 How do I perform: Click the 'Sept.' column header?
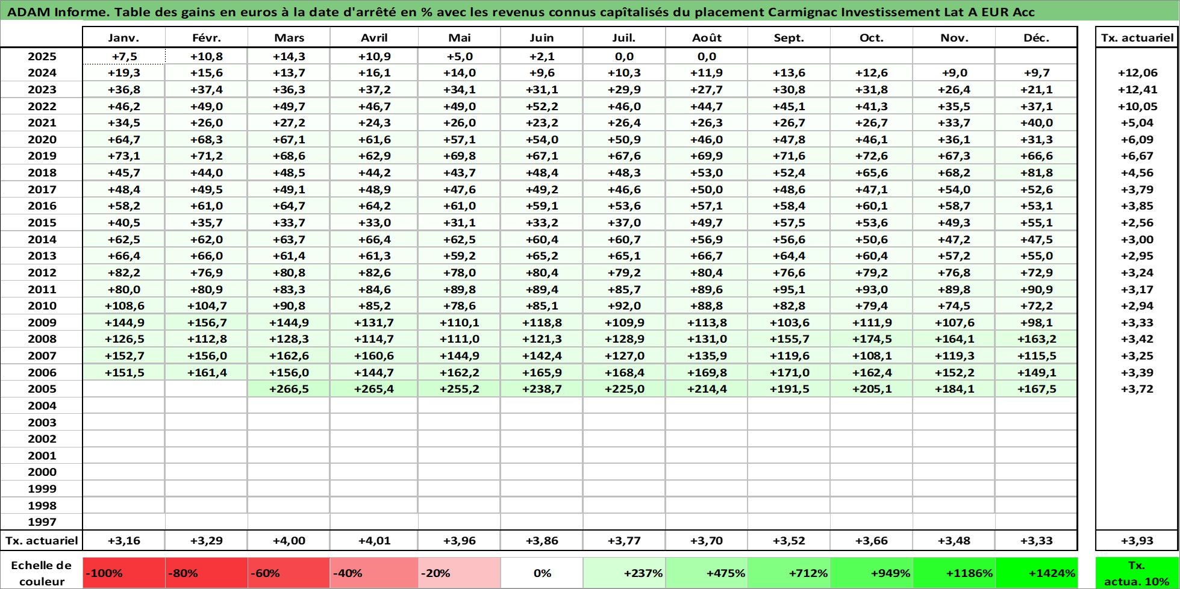coord(789,37)
